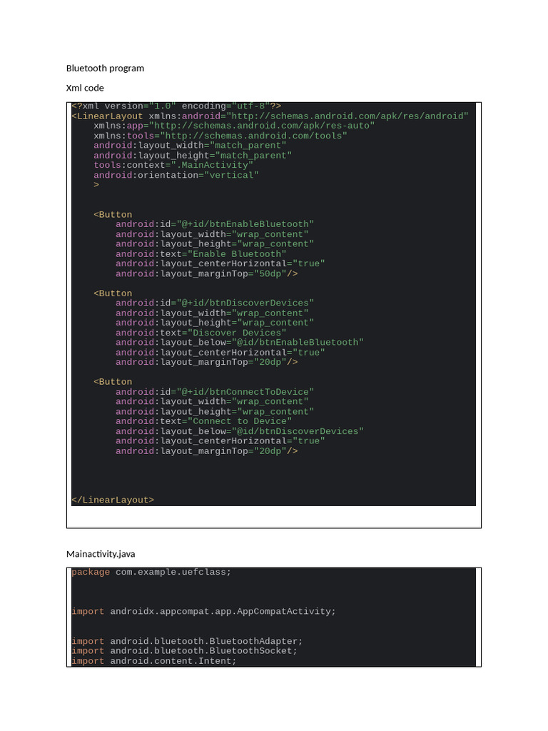This screenshot has height=731, width=548.
Task: Click the "Xml code" label
Action: (85, 88)
